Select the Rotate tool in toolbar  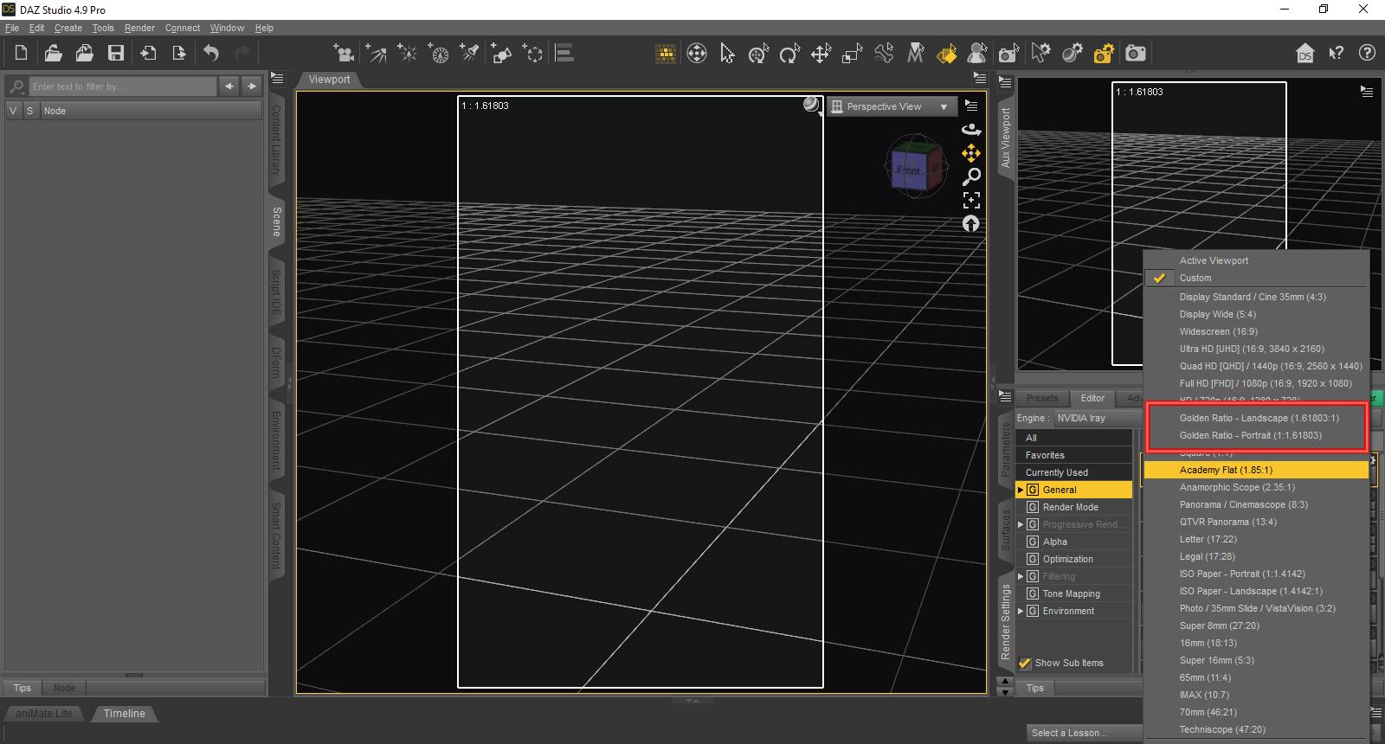click(789, 54)
